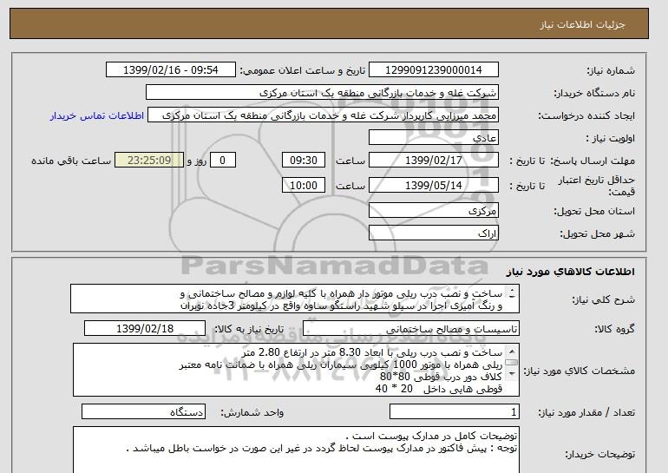Click the text ساعت باقی مانده
This screenshot has width=668, height=473.
[71, 161]
